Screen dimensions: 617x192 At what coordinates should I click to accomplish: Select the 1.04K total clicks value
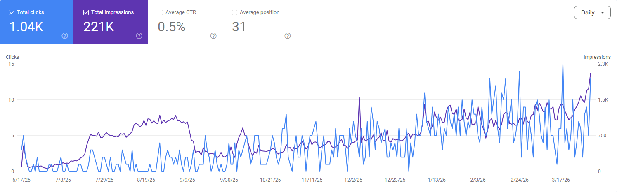click(x=26, y=27)
